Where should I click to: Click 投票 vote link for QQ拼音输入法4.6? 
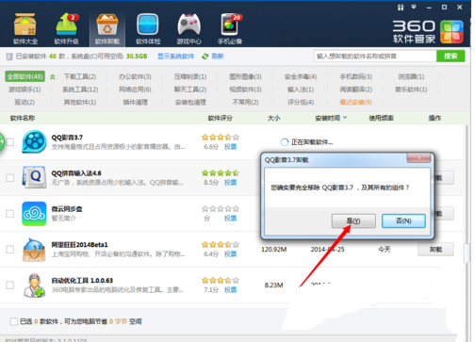[230, 183]
